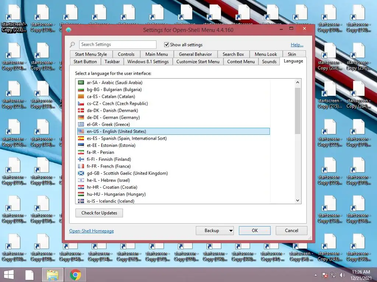Select 'startscreen - Copy (223)' desktop shortcut
Viewport: 377px width, 282px height.
14,18
